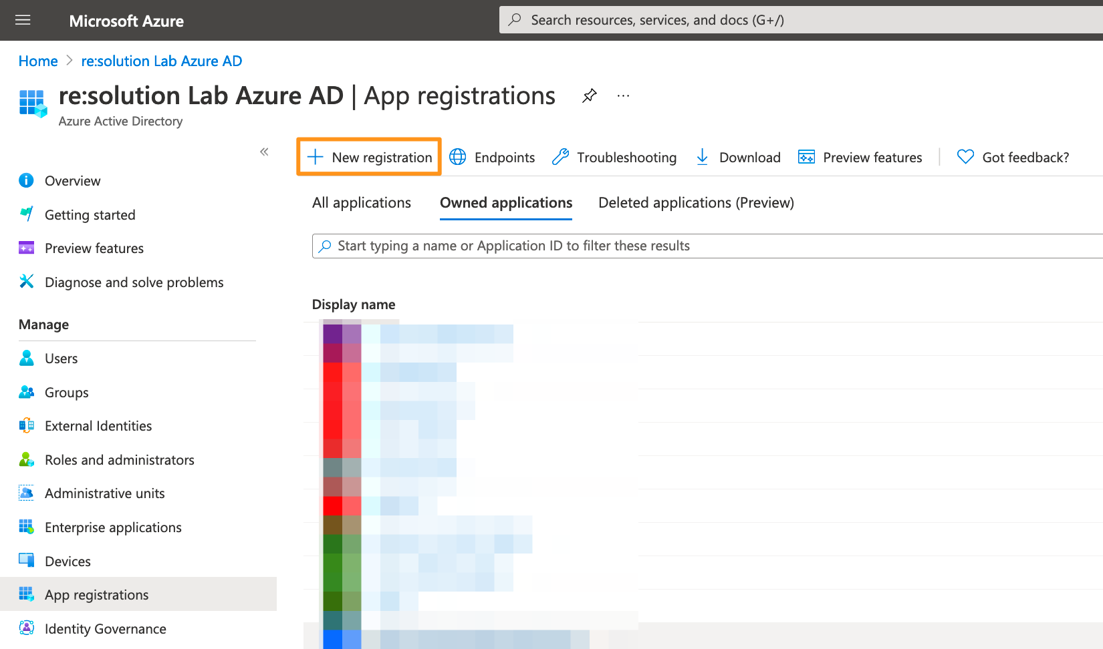
Task: Open the more options ellipsis
Action: pos(623,95)
